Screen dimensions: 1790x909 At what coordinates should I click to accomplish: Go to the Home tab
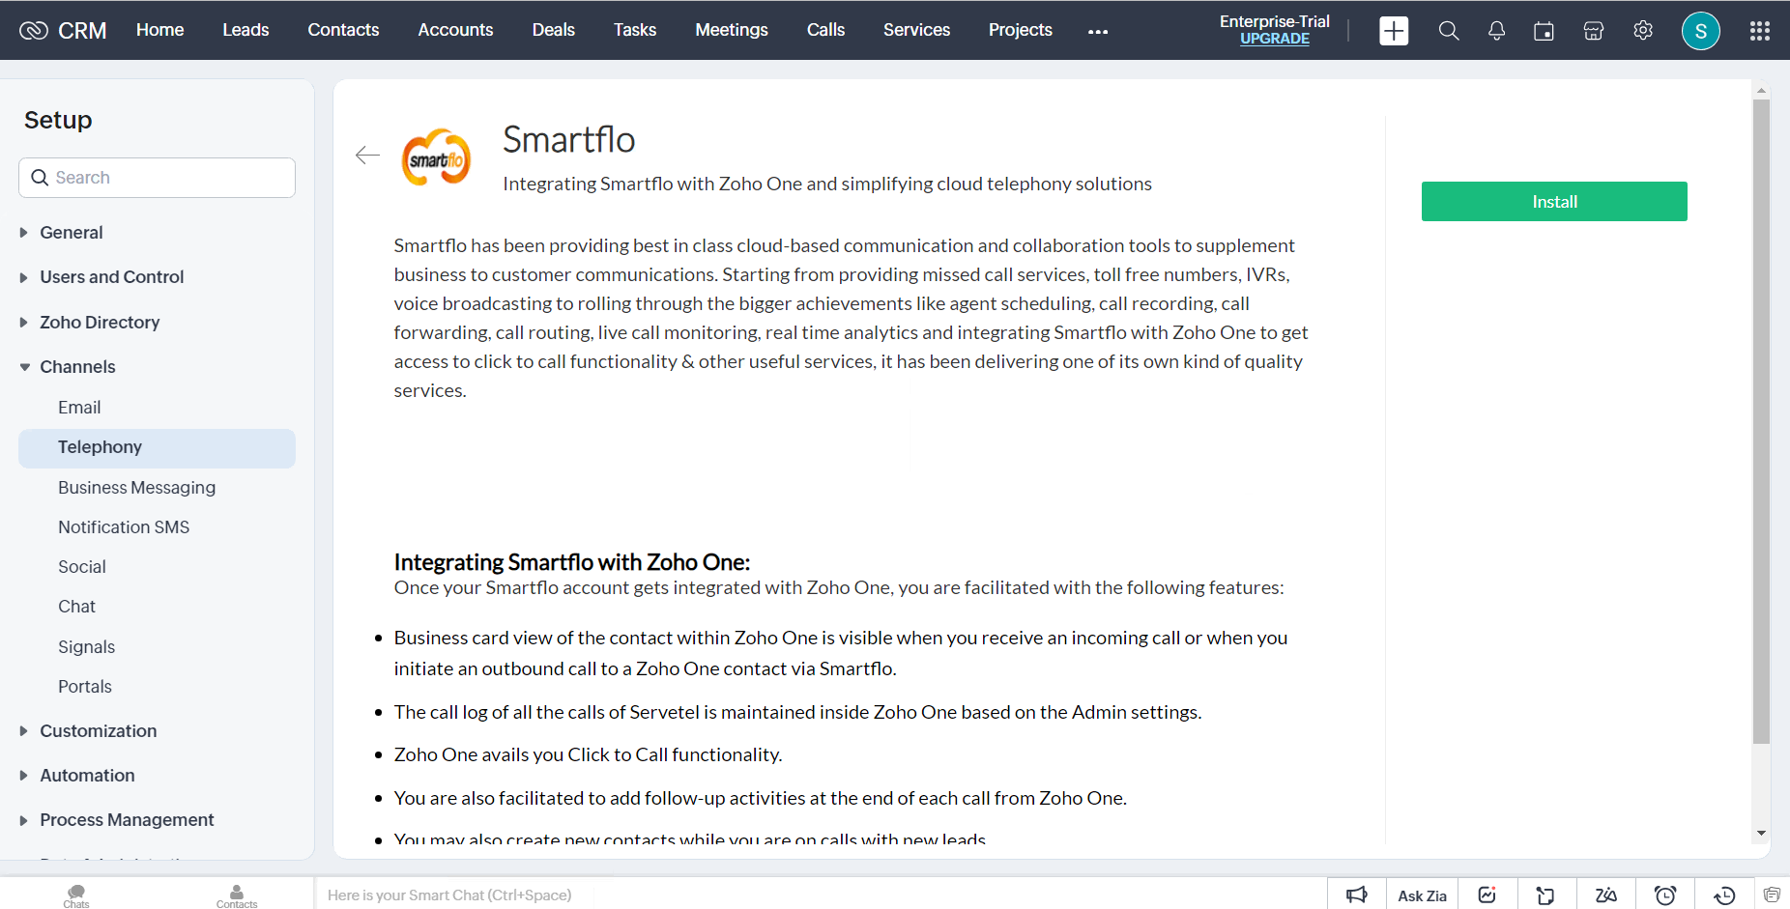click(159, 30)
